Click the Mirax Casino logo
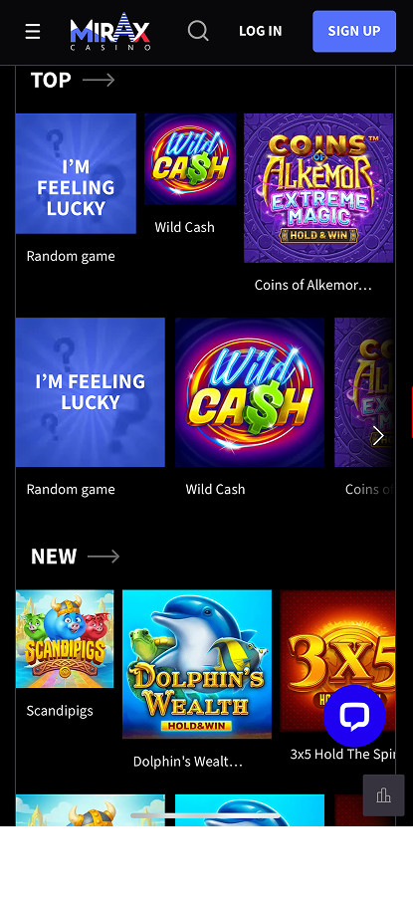Screen dimensions: 413x901 110,32
